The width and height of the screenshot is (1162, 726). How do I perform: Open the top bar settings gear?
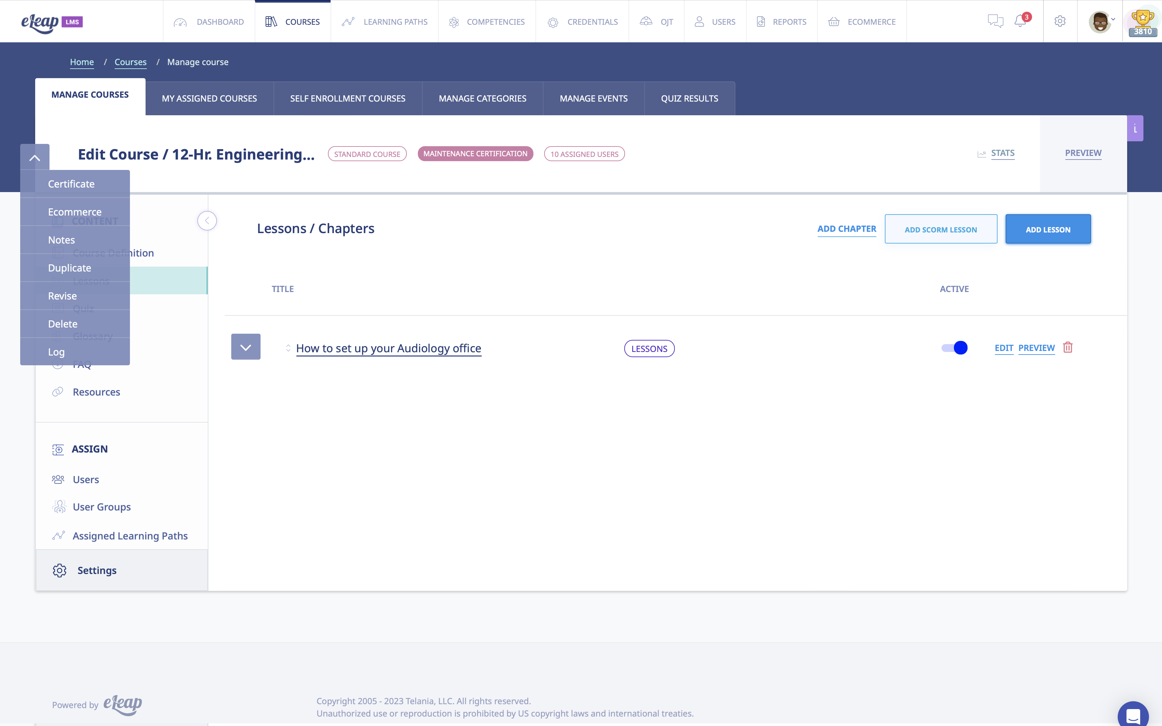1060,21
